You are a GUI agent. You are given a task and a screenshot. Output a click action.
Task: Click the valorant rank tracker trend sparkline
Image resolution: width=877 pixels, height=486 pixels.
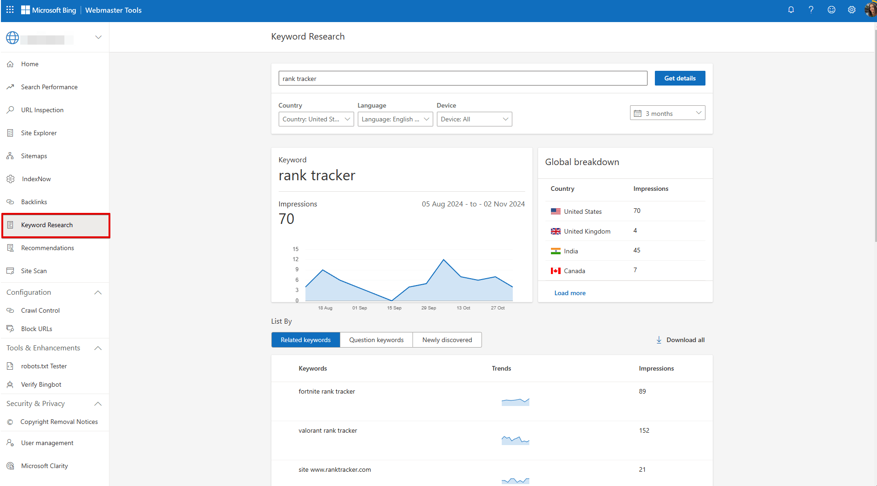[515, 440]
